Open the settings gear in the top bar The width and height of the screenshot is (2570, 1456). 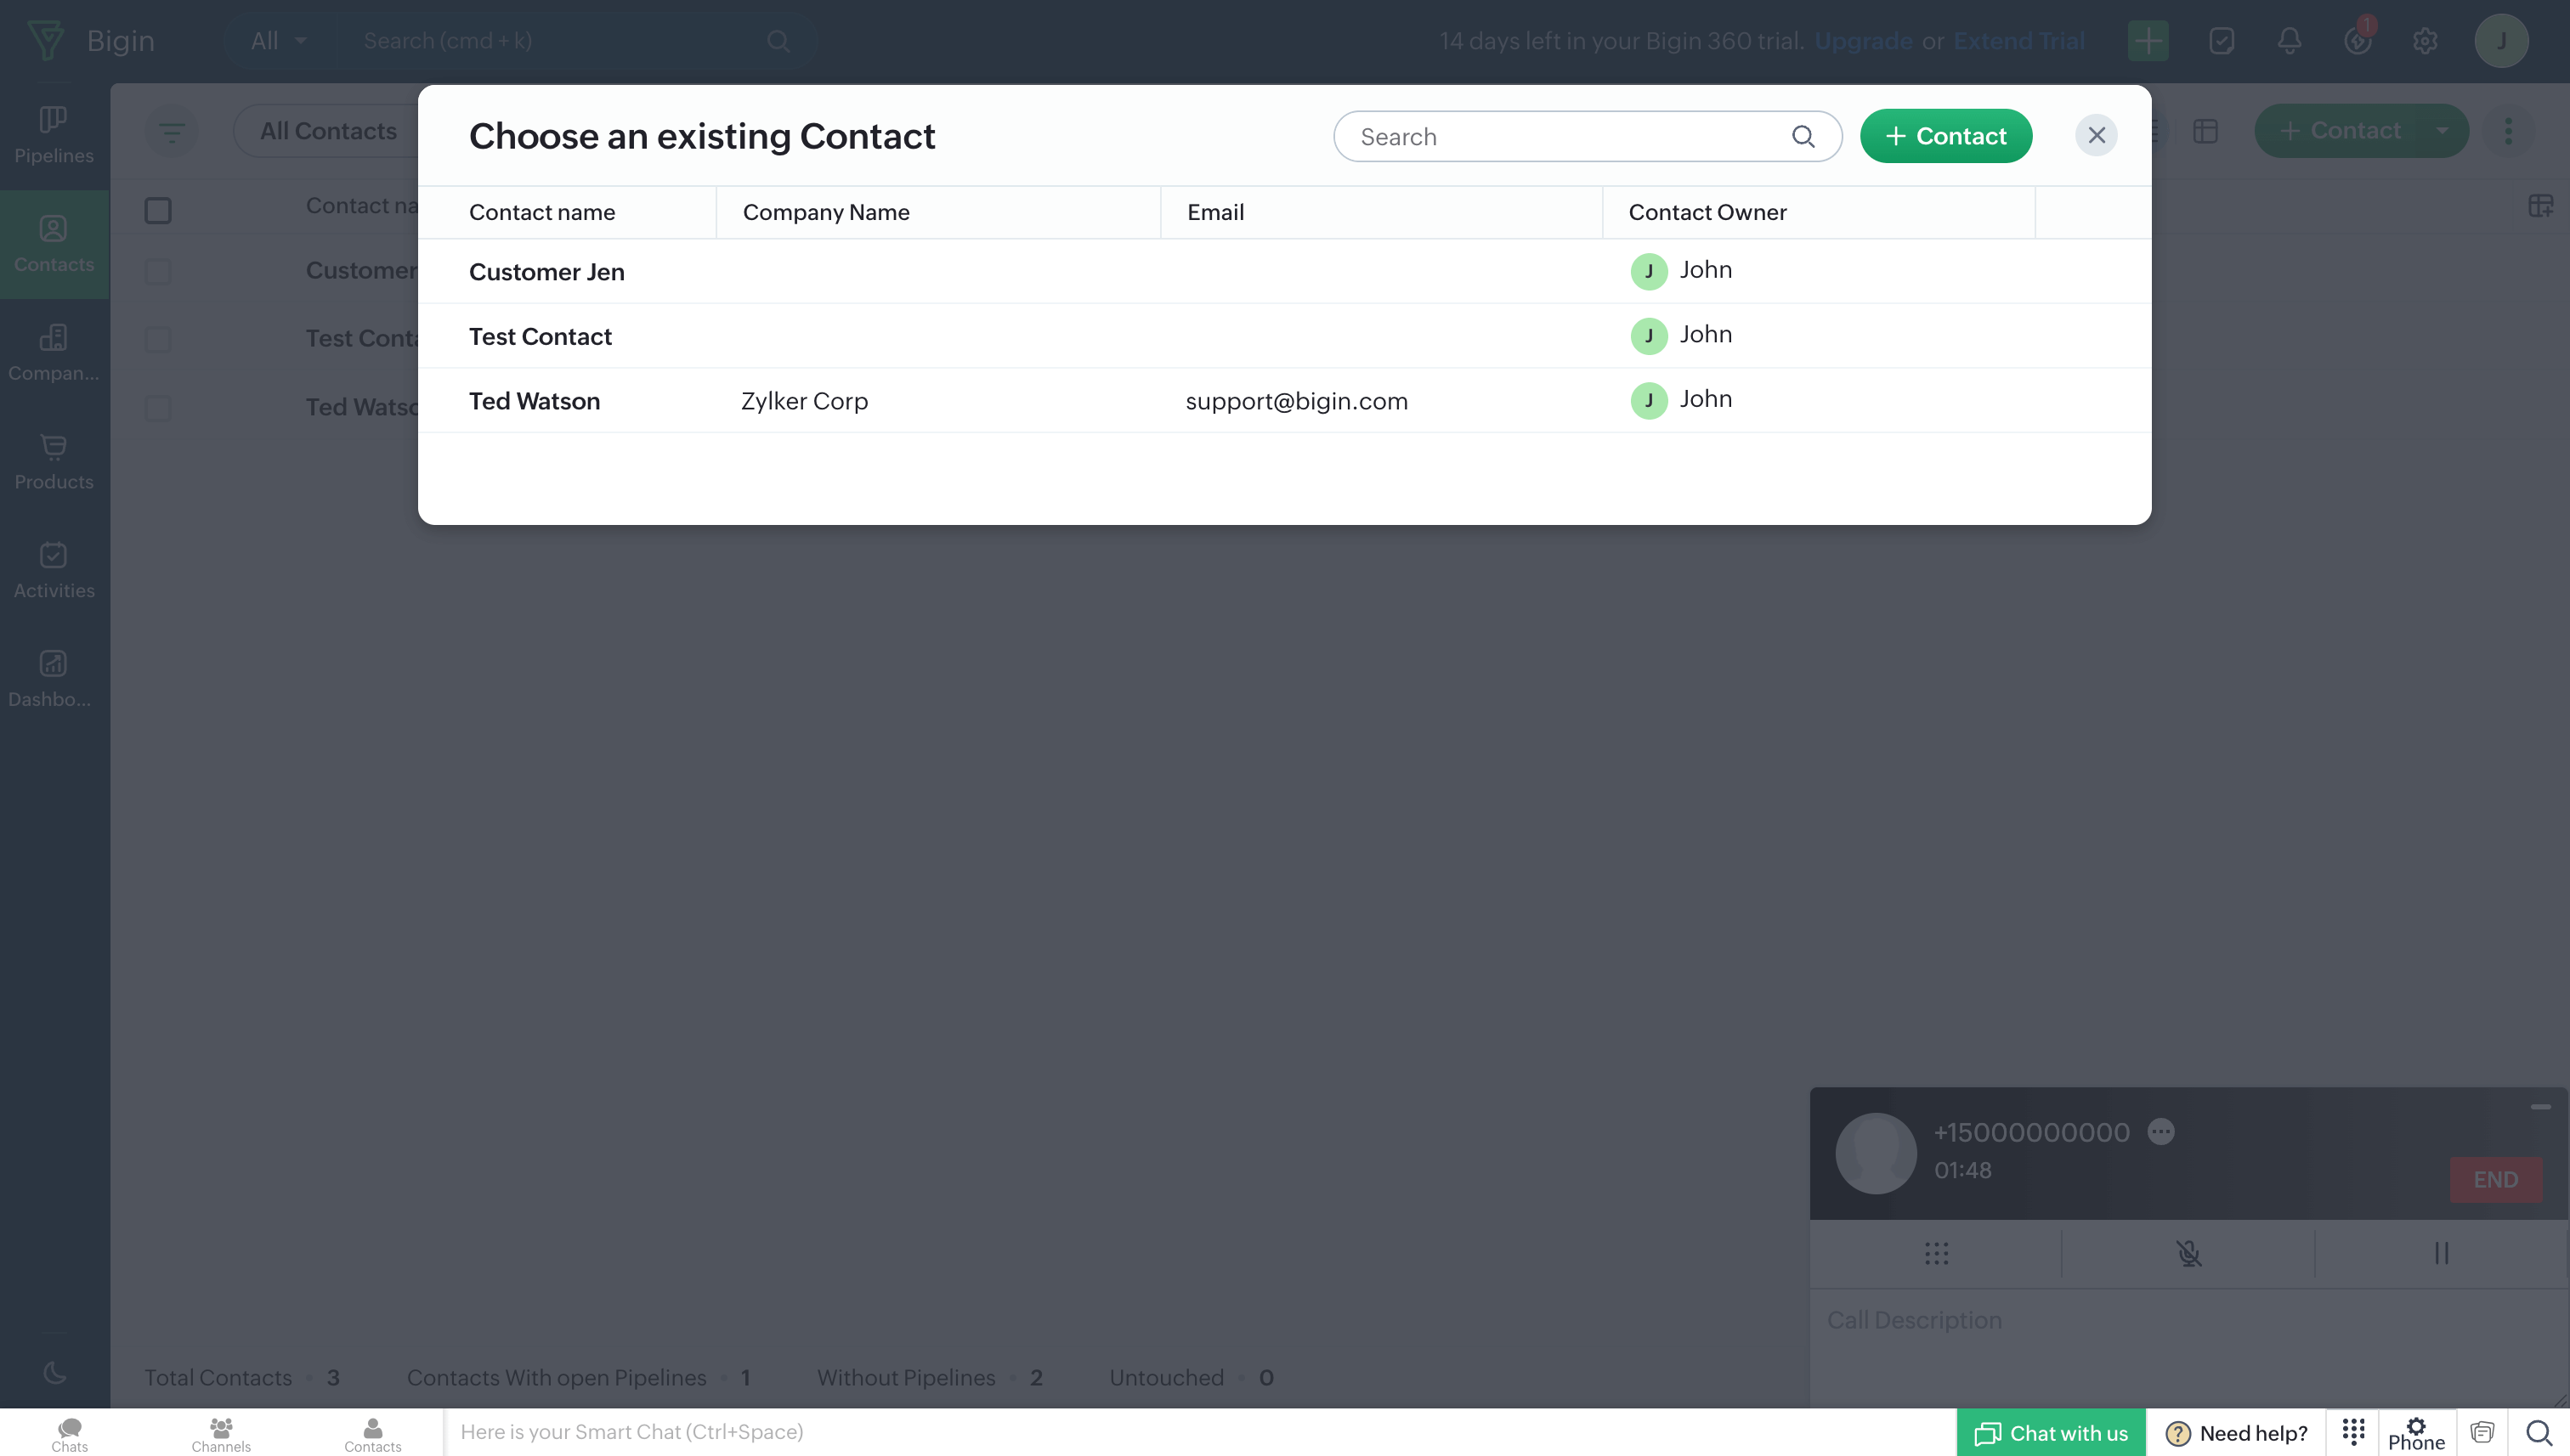click(x=2425, y=41)
